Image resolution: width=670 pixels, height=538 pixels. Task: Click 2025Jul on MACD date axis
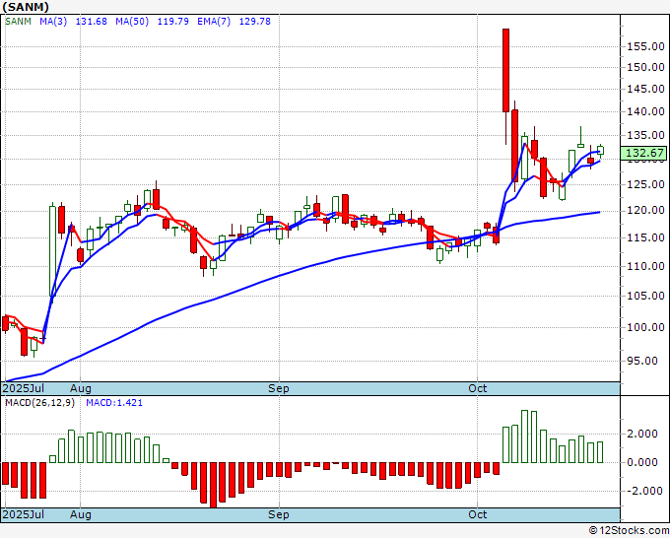24,514
